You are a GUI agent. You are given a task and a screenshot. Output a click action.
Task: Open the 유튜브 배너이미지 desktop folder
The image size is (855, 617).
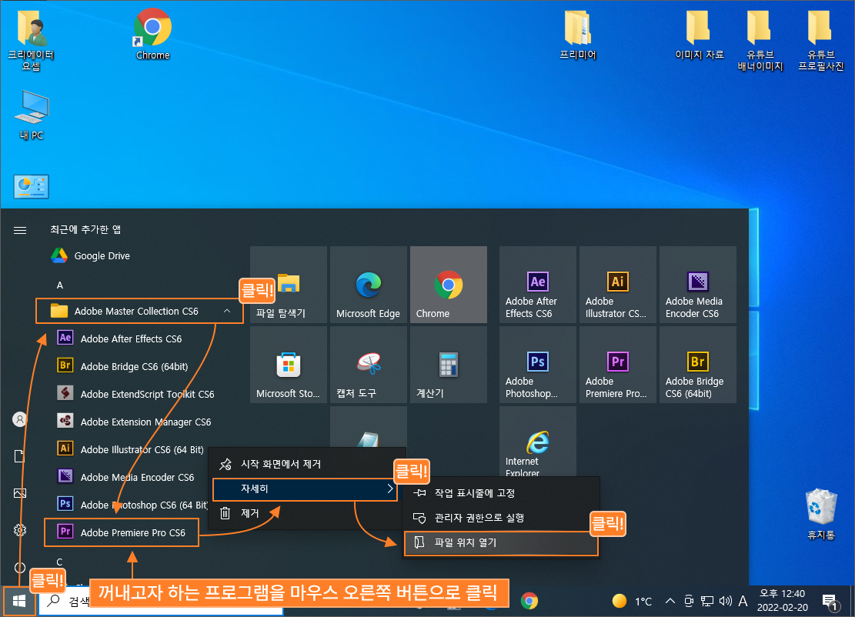pyautogui.click(x=760, y=41)
